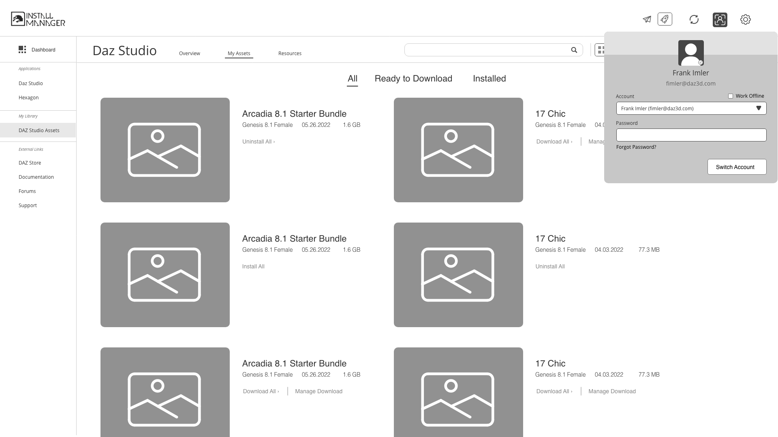
Task: Open the Account dropdown list
Action: pyautogui.click(x=691, y=108)
